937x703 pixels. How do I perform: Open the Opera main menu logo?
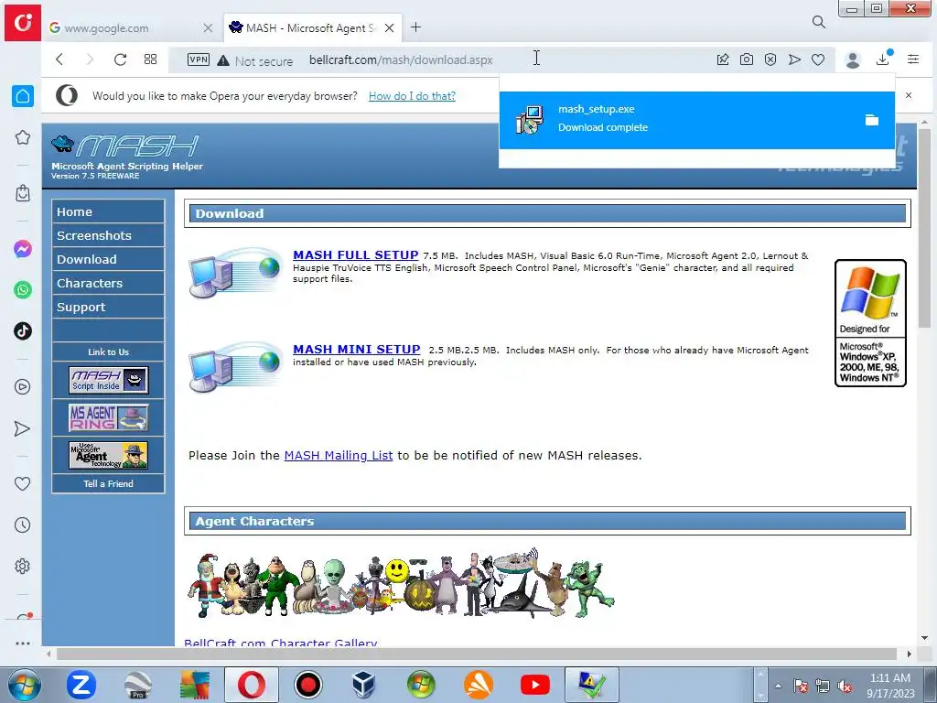(x=23, y=23)
